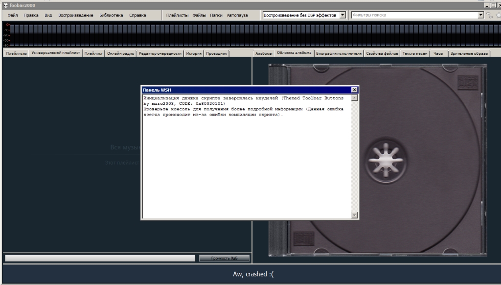Click the 'Aw, crashed :(' panel message
This screenshot has height=285, width=501.
click(x=253, y=274)
